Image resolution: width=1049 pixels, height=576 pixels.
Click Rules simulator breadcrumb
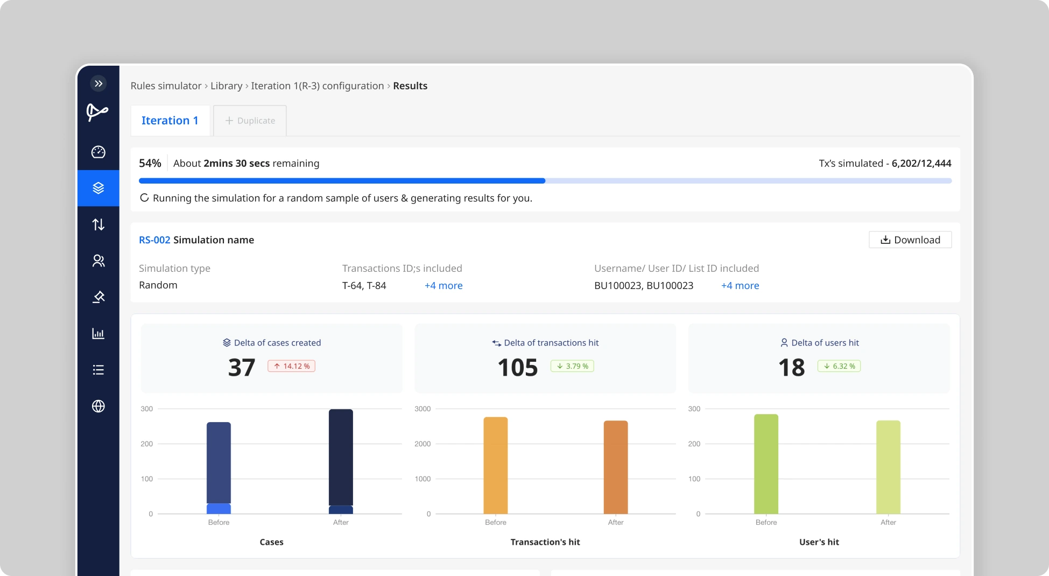(166, 86)
